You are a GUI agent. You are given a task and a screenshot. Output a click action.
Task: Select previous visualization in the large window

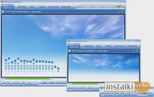6,12
